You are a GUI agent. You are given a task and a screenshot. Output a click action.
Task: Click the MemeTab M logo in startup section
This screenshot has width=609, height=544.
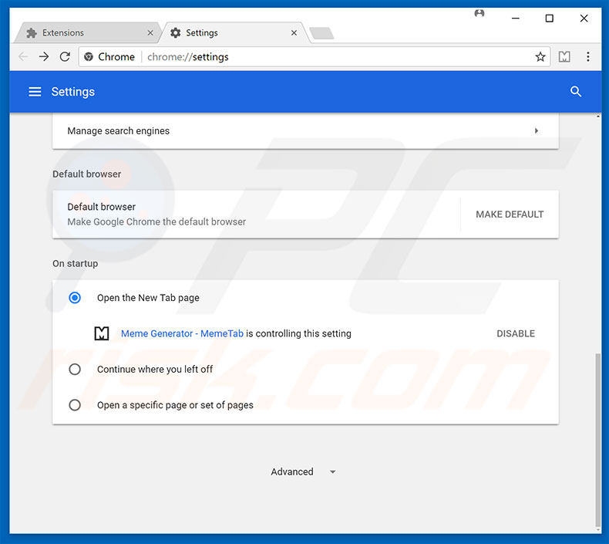tap(102, 333)
